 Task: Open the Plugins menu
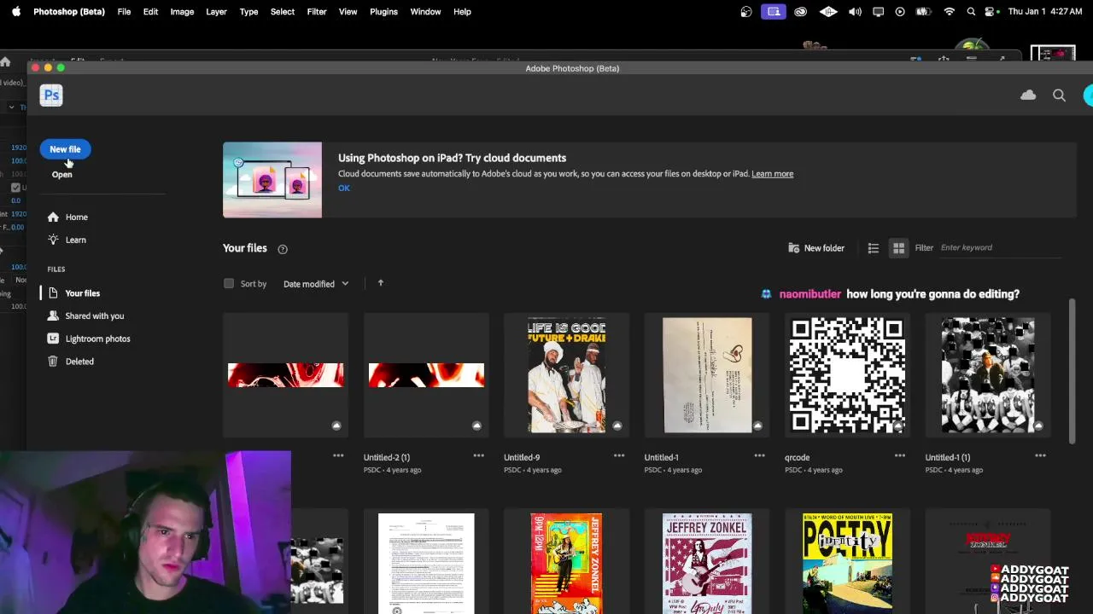coord(383,12)
